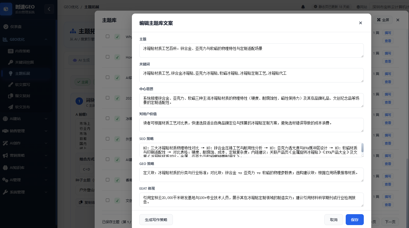Click the AI管理 gears icon
This screenshot has width=409, height=228.
5,180
